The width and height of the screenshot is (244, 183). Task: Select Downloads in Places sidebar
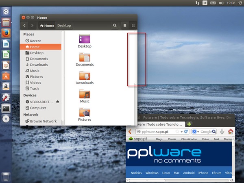pyautogui.click(x=40, y=65)
